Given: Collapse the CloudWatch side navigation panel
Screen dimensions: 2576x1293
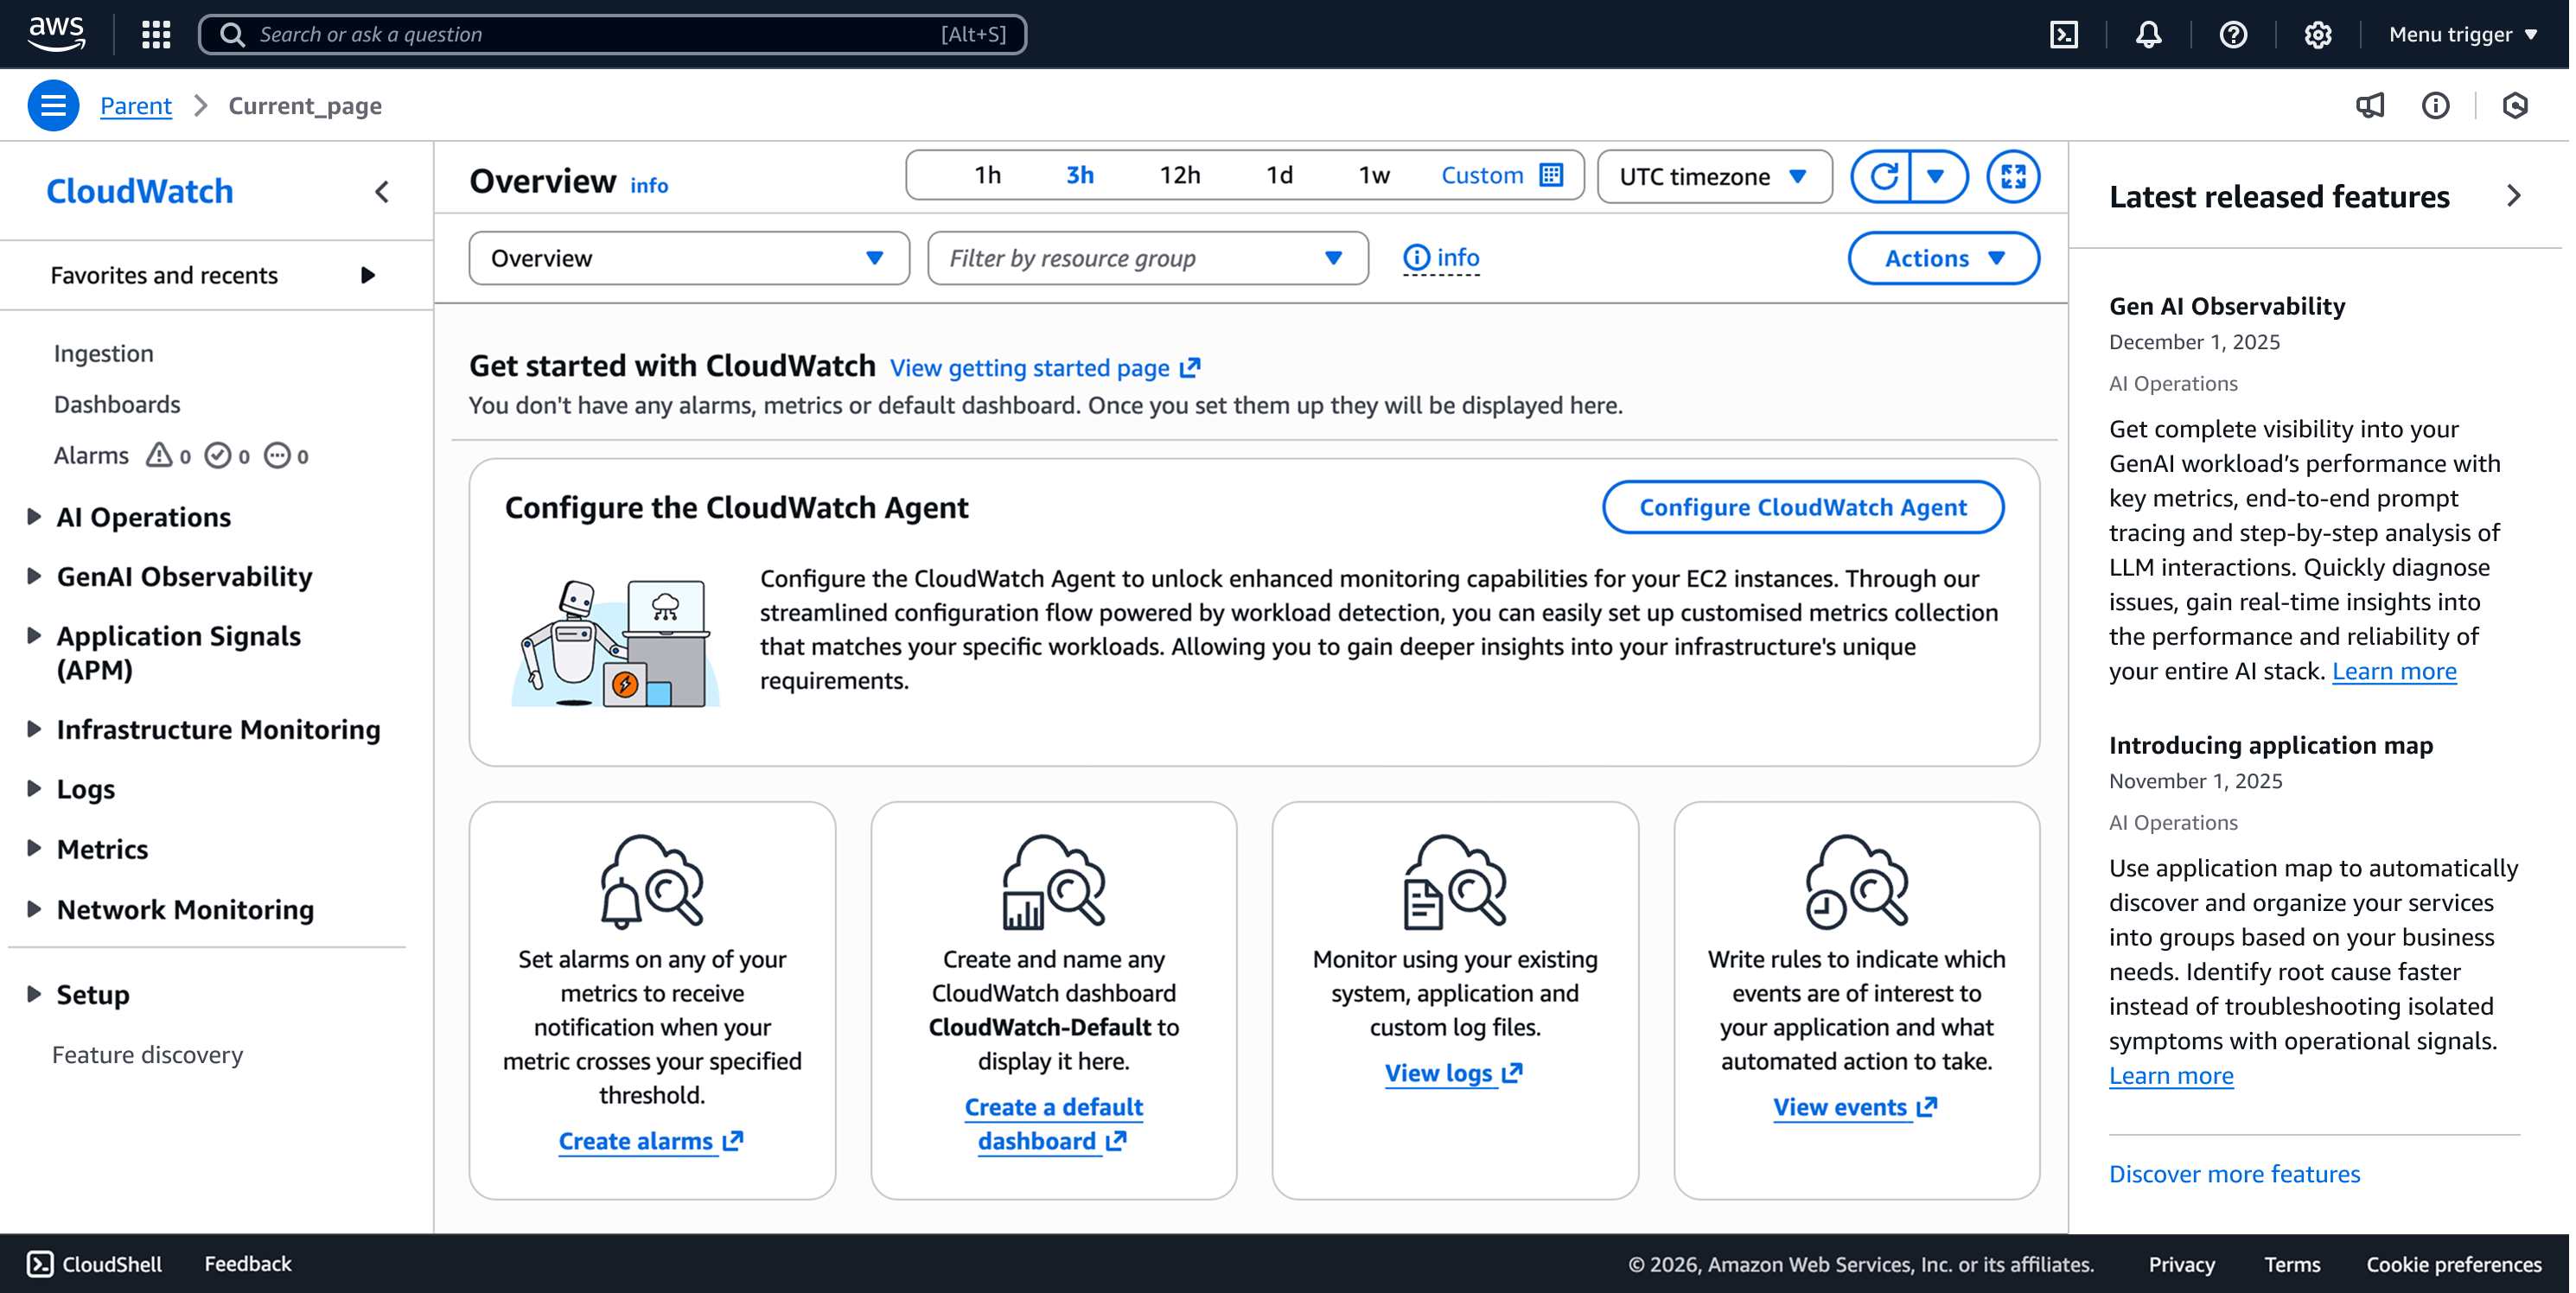Looking at the screenshot, I should coord(382,192).
